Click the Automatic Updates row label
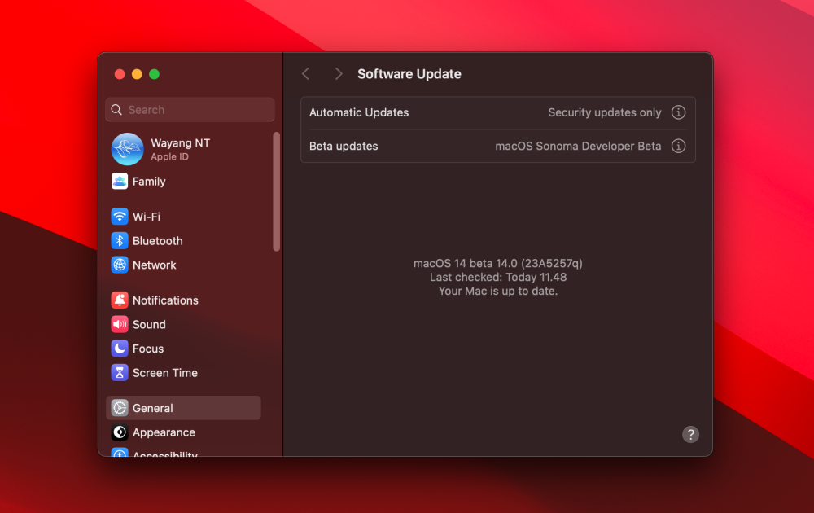This screenshot has width=814, height=513. click(x=359, y=112)
